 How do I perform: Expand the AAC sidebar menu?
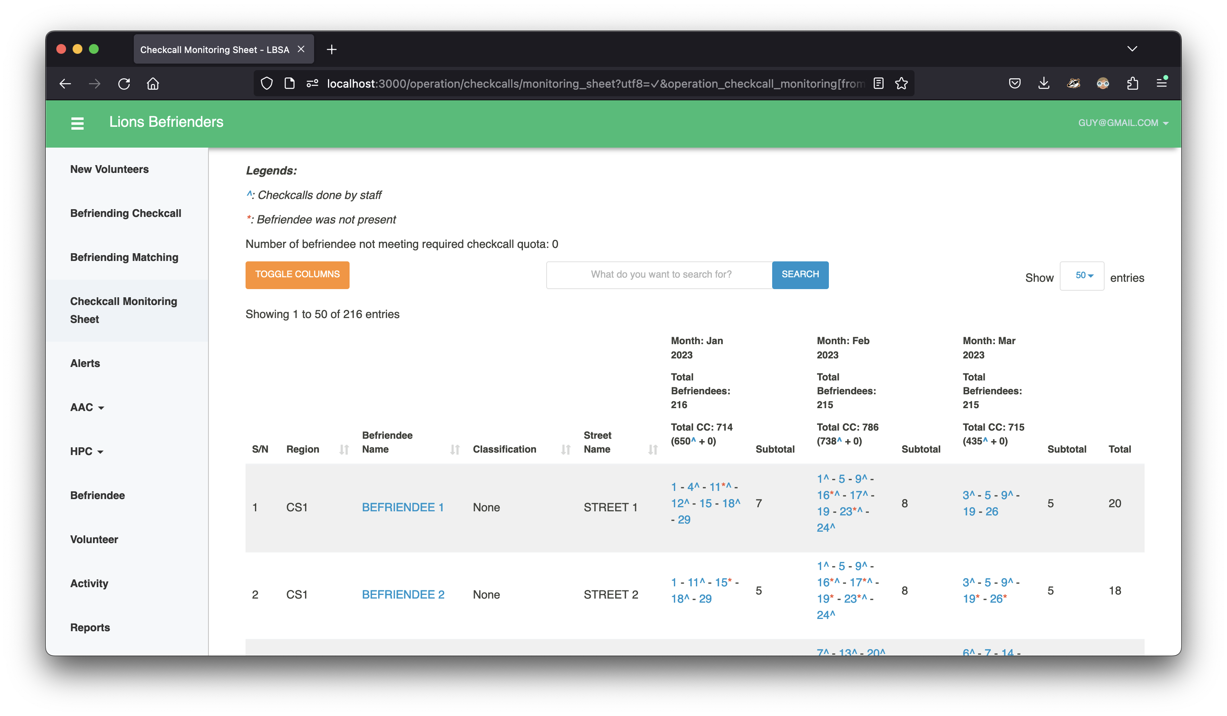click(87, 407)
